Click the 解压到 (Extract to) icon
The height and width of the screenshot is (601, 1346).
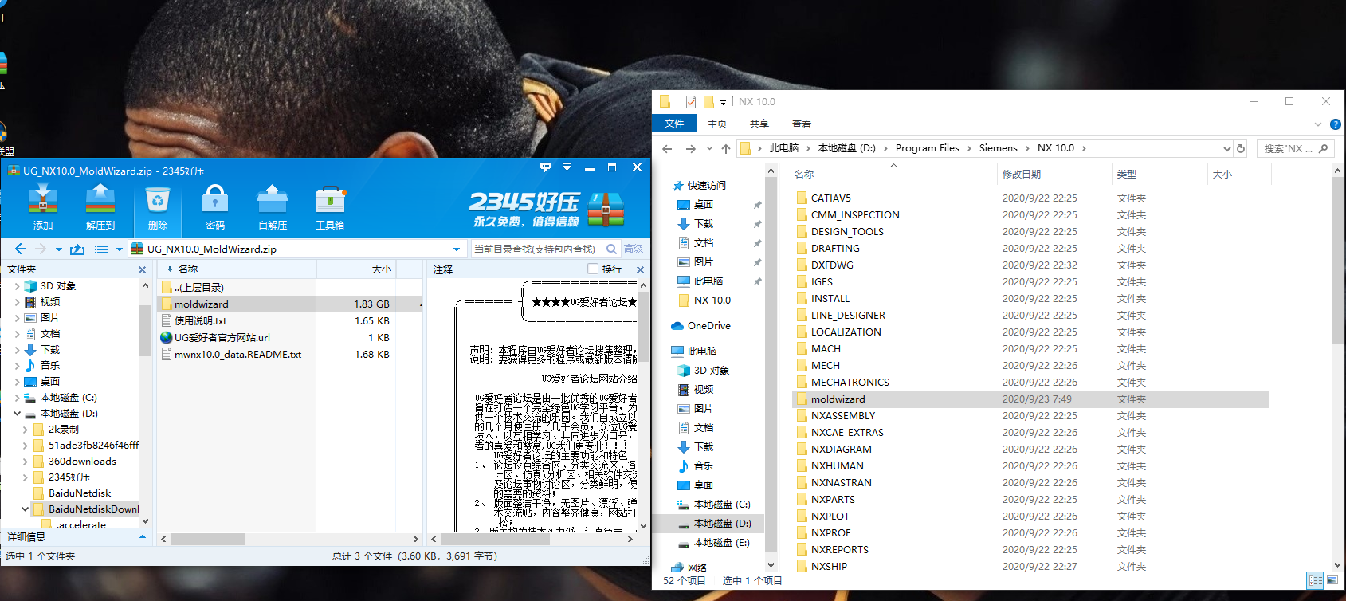[x=100, y=207]
